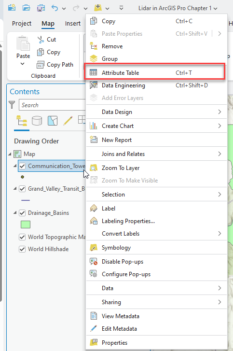
Task: Click the Undo arrow icon
Action: tap(55, 8)
